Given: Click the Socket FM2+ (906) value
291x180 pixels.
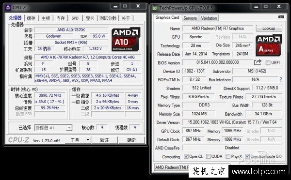Looking at the screenshot, I should pos(71,43).
